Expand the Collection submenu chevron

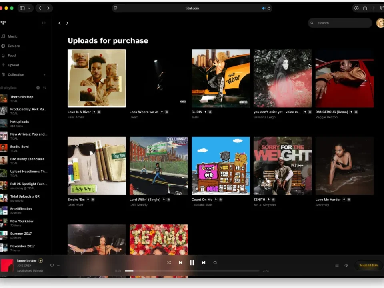point(44,75)
